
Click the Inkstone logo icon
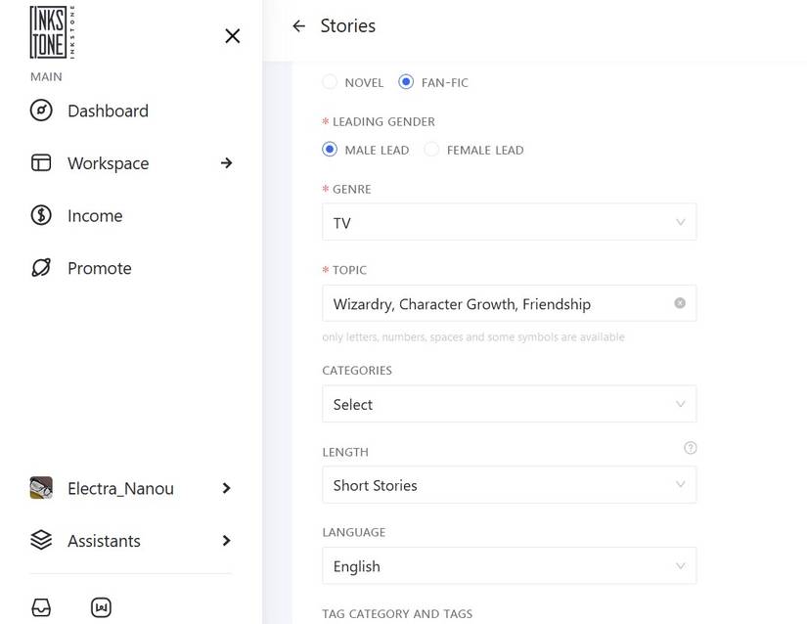pos(50,31)
